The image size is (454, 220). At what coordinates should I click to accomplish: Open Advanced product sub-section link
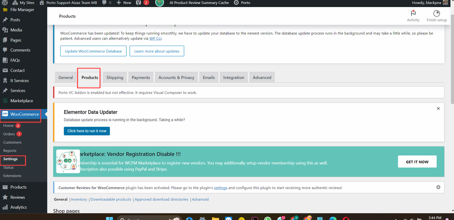[200, 199]
